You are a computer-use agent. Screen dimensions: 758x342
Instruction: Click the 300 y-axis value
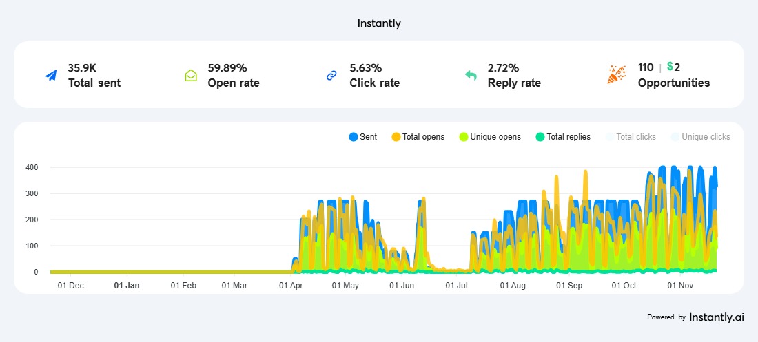tap(32, 193)
